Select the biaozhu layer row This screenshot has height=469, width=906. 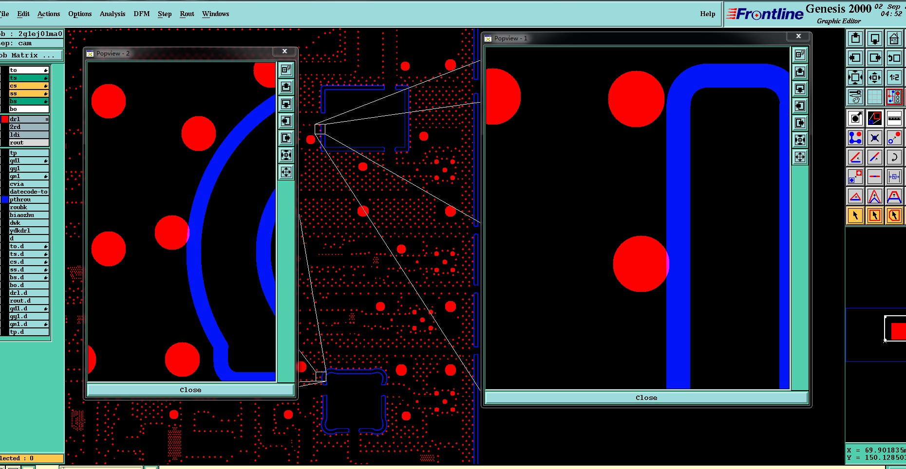(x=29, y=215)
